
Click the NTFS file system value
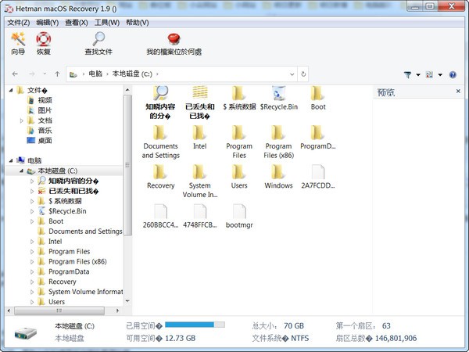pyautogui.click(x=299, y=339)
